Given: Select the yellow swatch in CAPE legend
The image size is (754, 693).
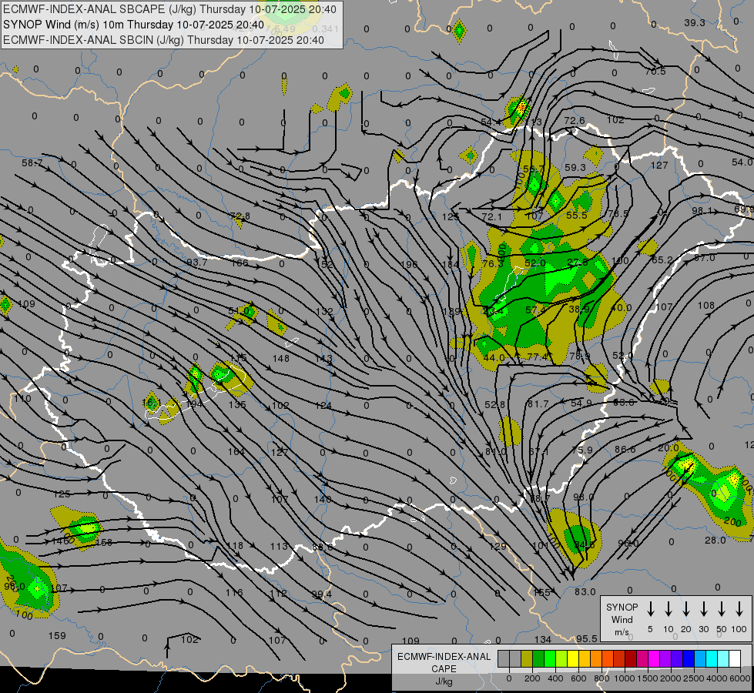Looking at the screenshot, I should (573, 659).
